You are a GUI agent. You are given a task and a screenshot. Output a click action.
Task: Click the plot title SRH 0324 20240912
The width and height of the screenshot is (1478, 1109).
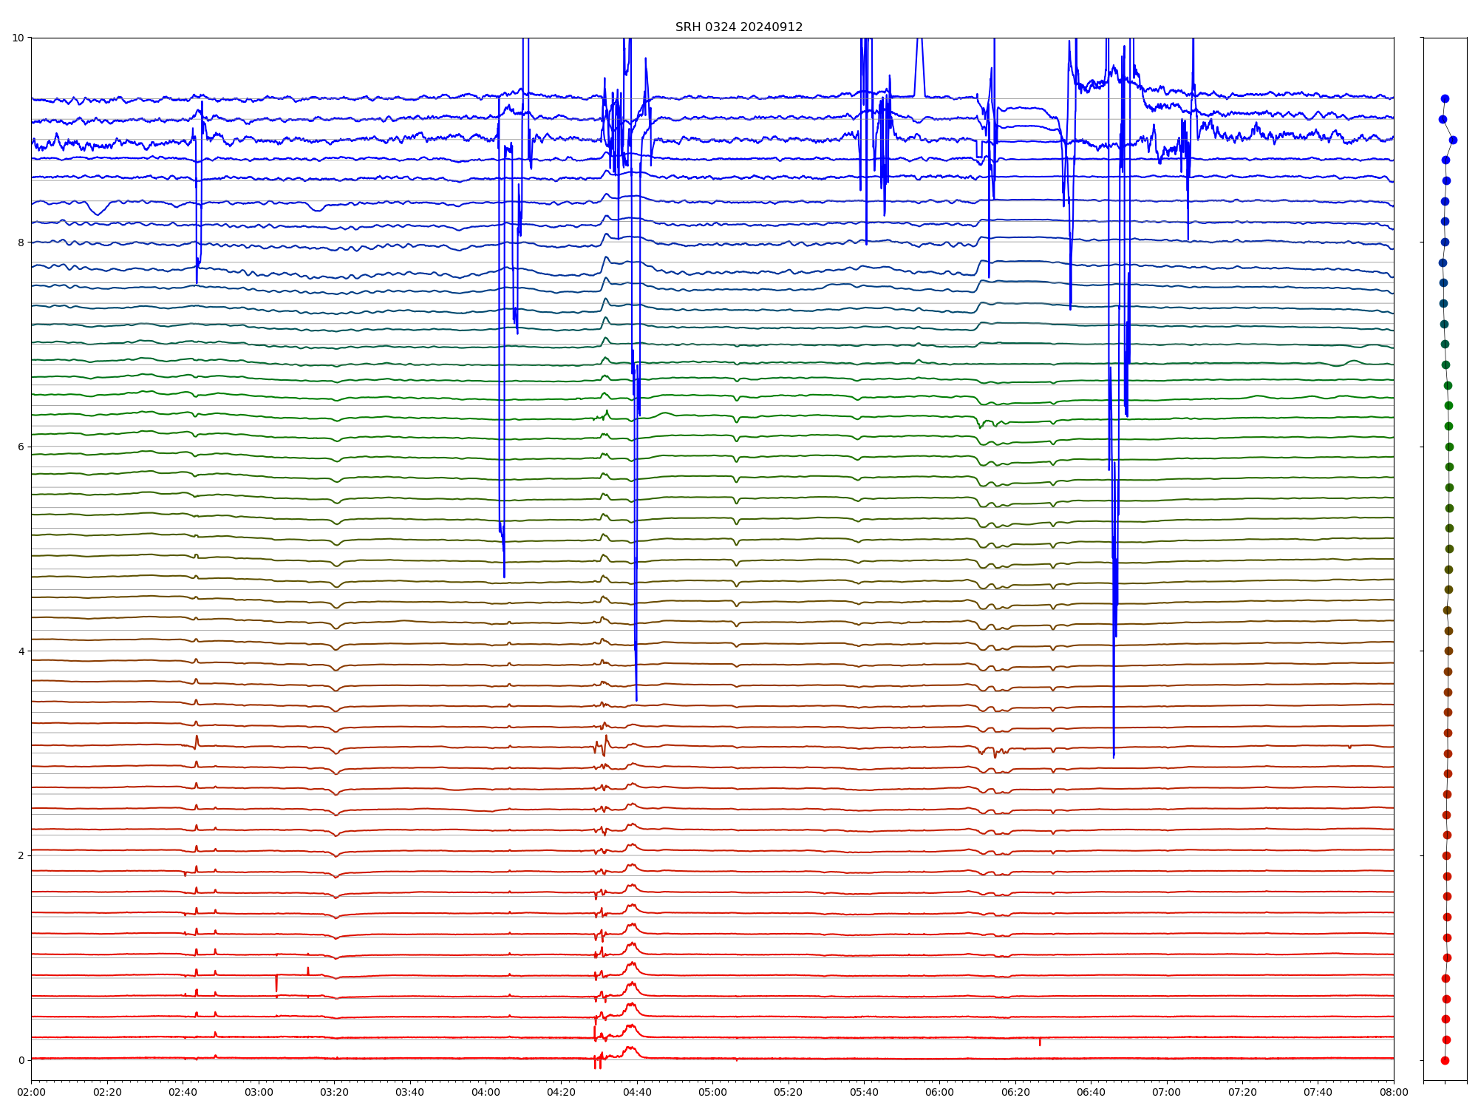[x=738, y=27]
